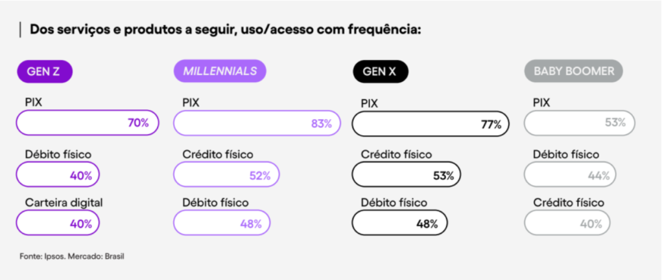Click Gen Z PIX 70% bar
This screenshot has width=664, height=280.
87,123
